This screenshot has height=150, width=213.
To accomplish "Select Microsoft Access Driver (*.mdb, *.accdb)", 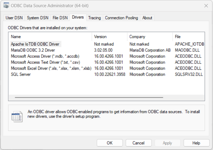I will (x=45, y=56).
